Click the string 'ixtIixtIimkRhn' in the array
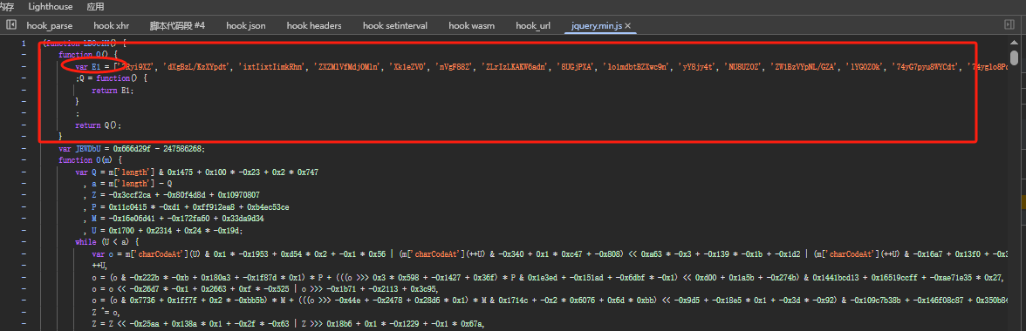This screenshot has height=331, width=1026. [x=271, y=66]
